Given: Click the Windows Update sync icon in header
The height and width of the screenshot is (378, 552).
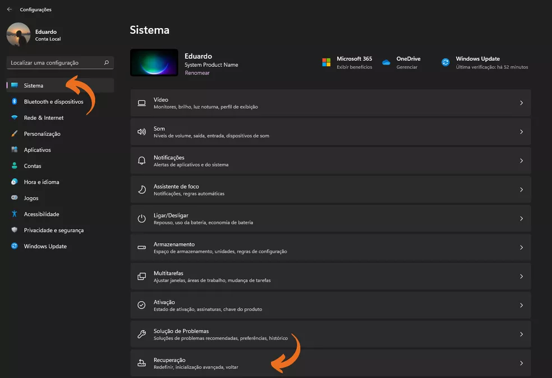Looking at the screenshot, I should coord(445,62).
